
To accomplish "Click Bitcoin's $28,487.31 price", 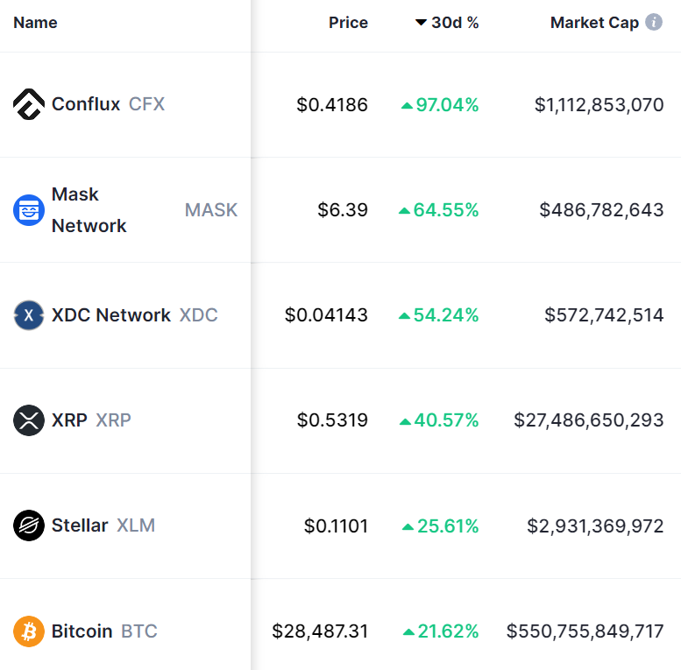I will (x=320, y=631).
